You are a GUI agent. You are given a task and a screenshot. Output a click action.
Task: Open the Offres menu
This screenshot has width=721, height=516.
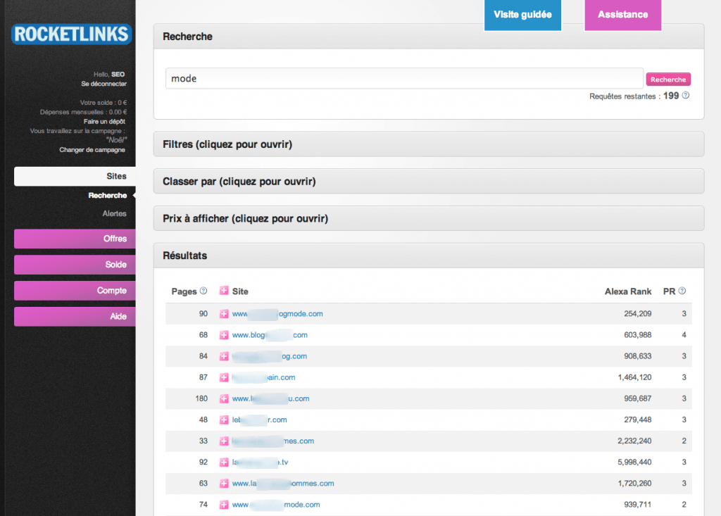75,239
